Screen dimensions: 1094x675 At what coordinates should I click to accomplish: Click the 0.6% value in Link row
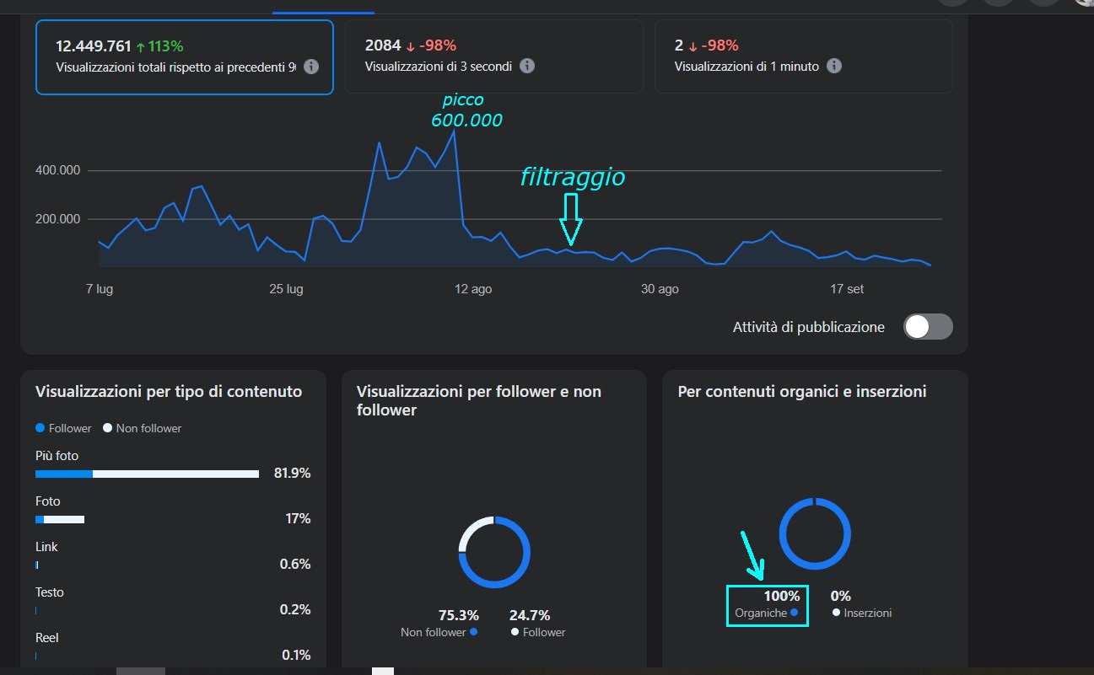pyautogui.click(x=295, y=565)
